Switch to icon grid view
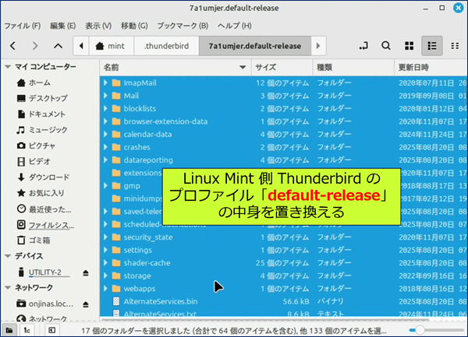The image size is (468, 337). pos(409,46)
